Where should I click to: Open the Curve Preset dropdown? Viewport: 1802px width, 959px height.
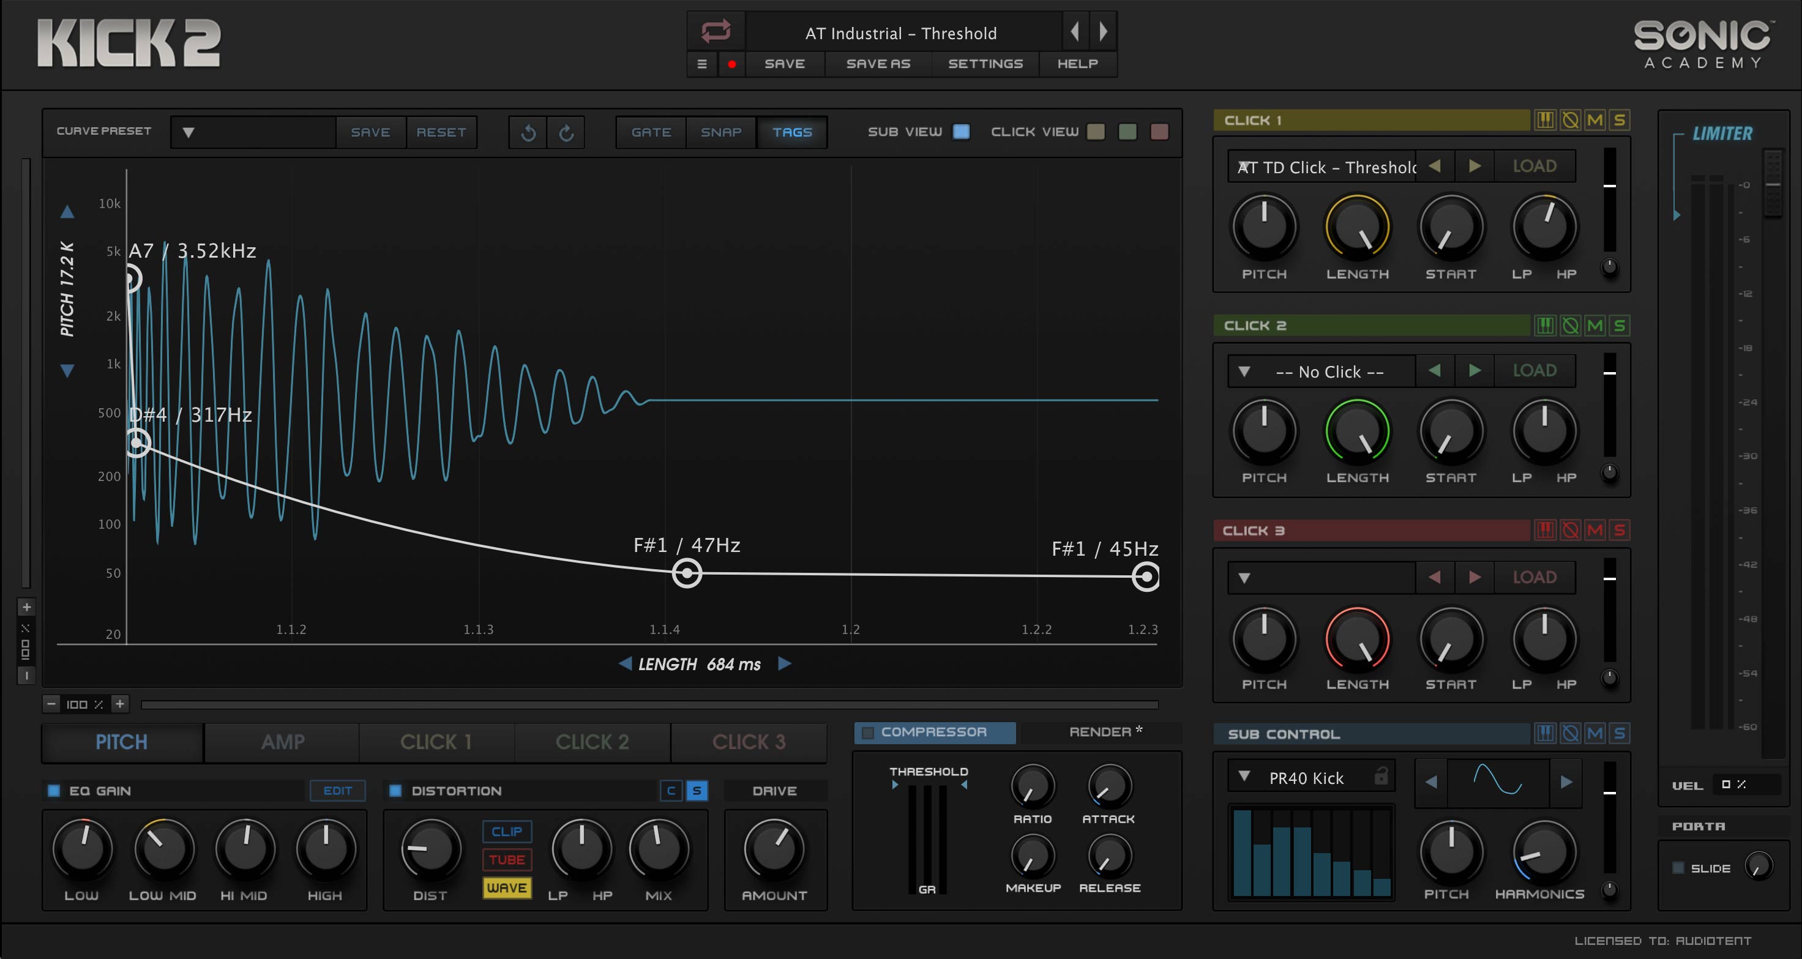pyautogui.click(x=188, y=132)
